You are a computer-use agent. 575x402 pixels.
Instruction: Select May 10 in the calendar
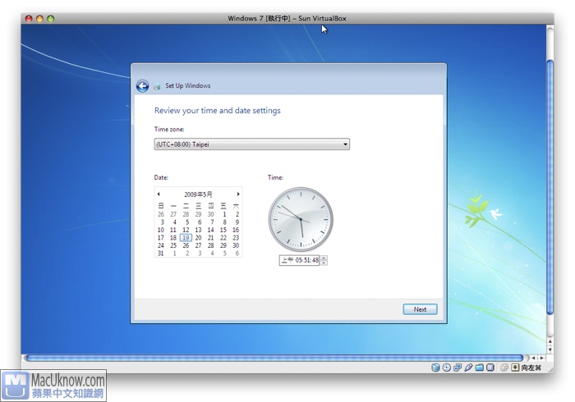[161, 230]
